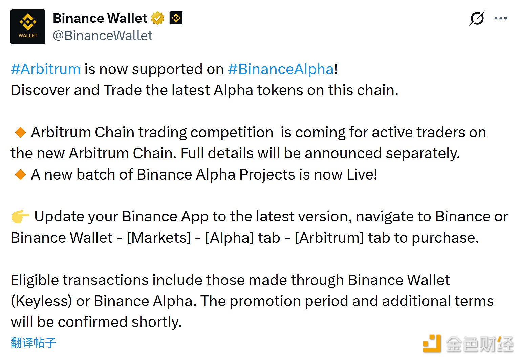Screen dimensions: 518x357
Task: Click the yellow 金色财经 watermark logo icon
Action: point(432,343)
